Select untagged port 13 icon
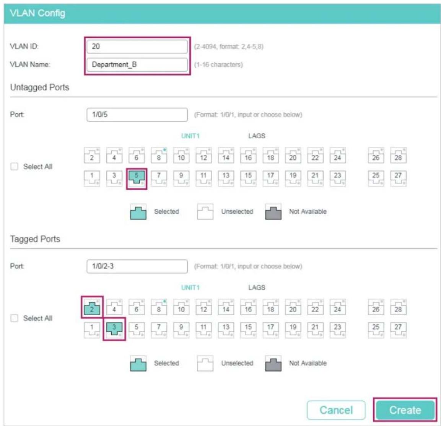The height and width of the screenshot is (426, 441). (x=226, y=179)
